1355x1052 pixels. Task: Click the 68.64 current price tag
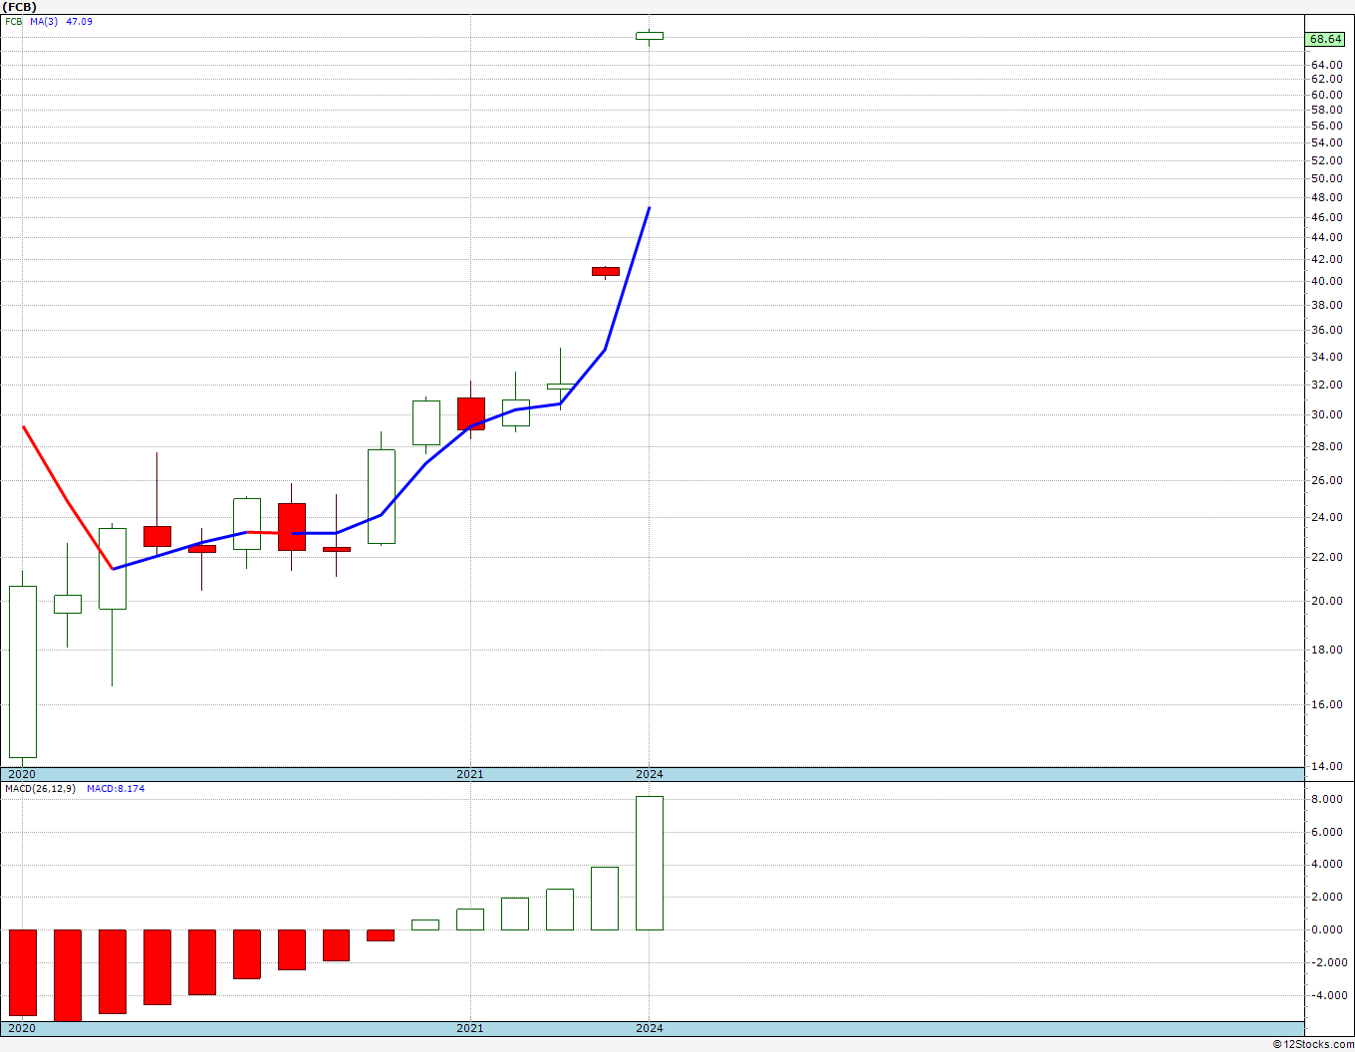(1326, 39)
